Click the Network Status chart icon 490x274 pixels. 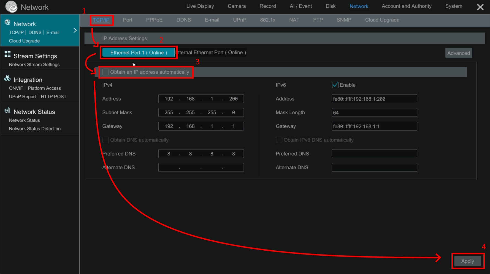pyautogui.click(x=7, y=110)
